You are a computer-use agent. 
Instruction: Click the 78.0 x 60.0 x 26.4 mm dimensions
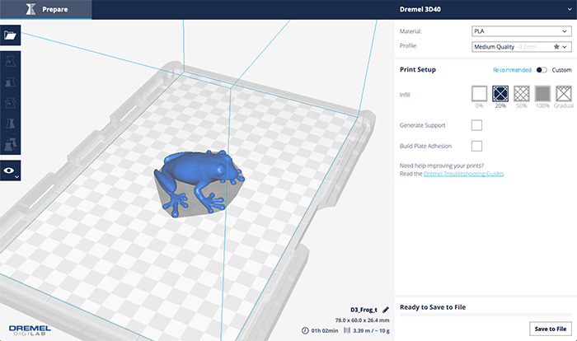point(362,320)
